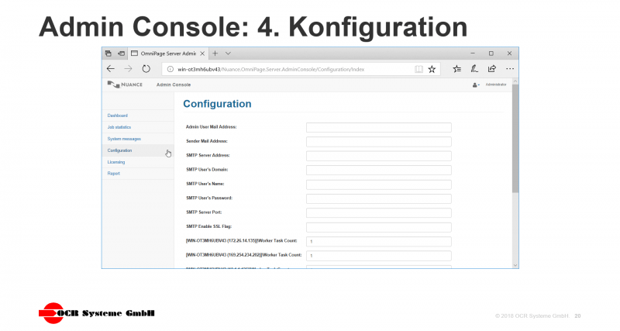Click the Nuance logo

[125, 84]
